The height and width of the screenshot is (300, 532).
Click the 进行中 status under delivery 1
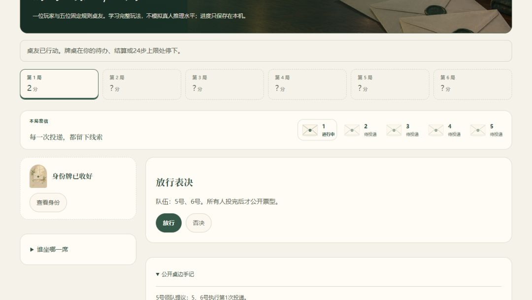point(328,135)
